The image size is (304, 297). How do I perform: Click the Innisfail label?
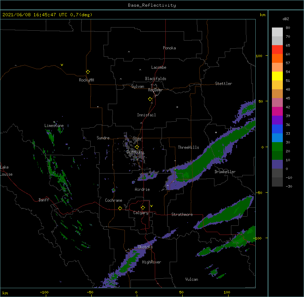click(x=146, y=115)
